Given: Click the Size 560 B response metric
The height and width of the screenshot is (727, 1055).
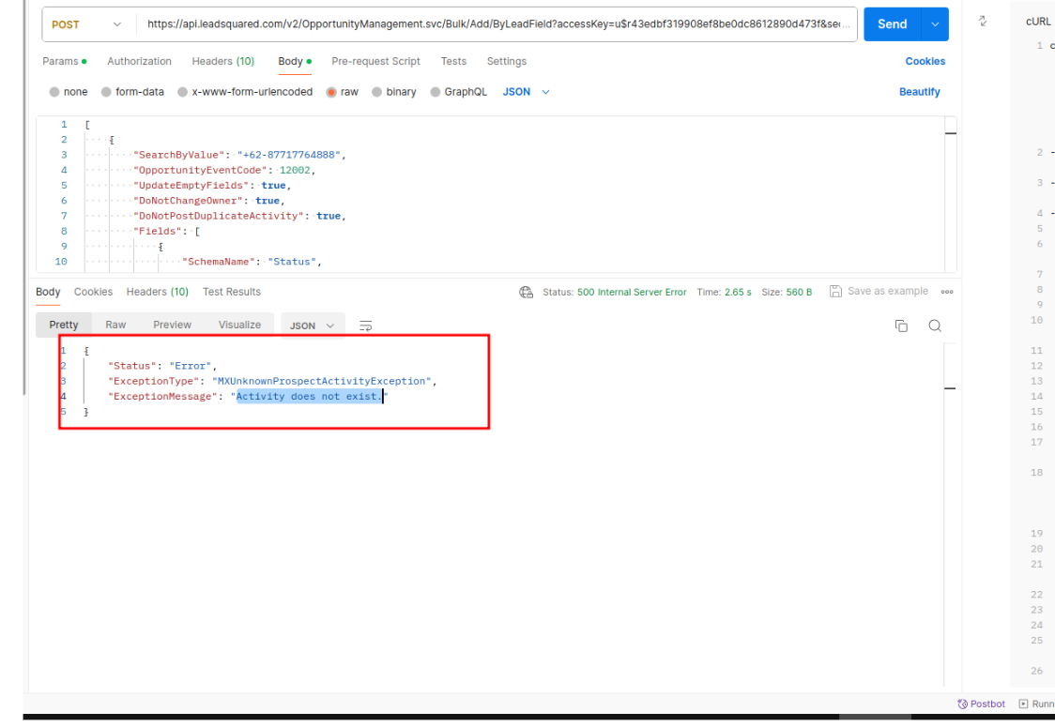Looking at the screenshot, I should [787, 293].
